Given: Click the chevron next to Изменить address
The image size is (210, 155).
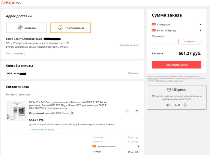Looking at the screenshot, I should [25, 54].
